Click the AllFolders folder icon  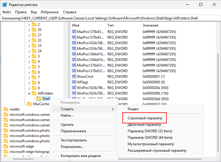coord(34,93)
